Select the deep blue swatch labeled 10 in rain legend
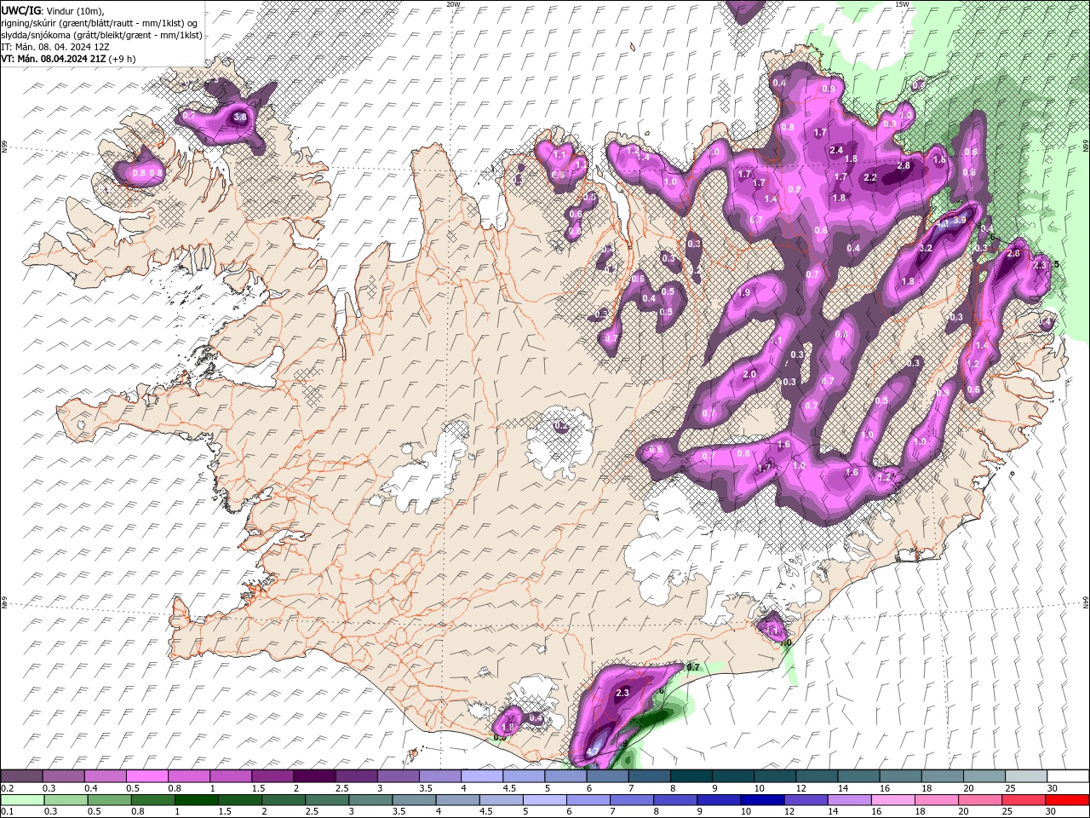The image size is (1090, 818). (761, 800)
